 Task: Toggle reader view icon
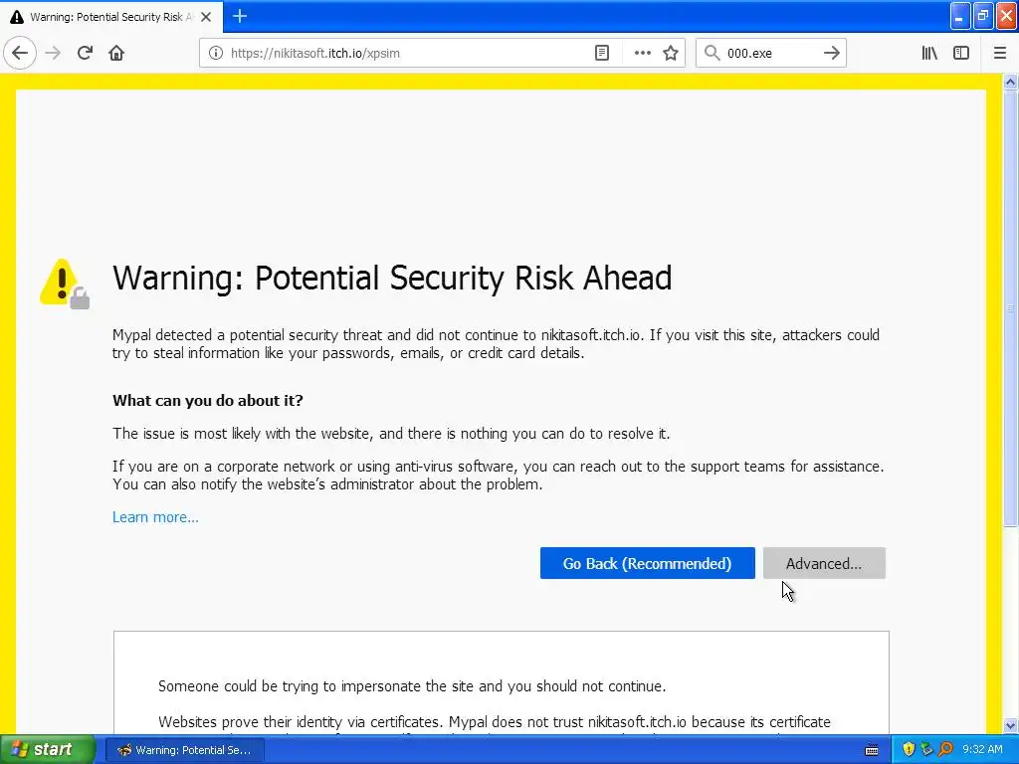pyautogui.click(x=602, y=54)
